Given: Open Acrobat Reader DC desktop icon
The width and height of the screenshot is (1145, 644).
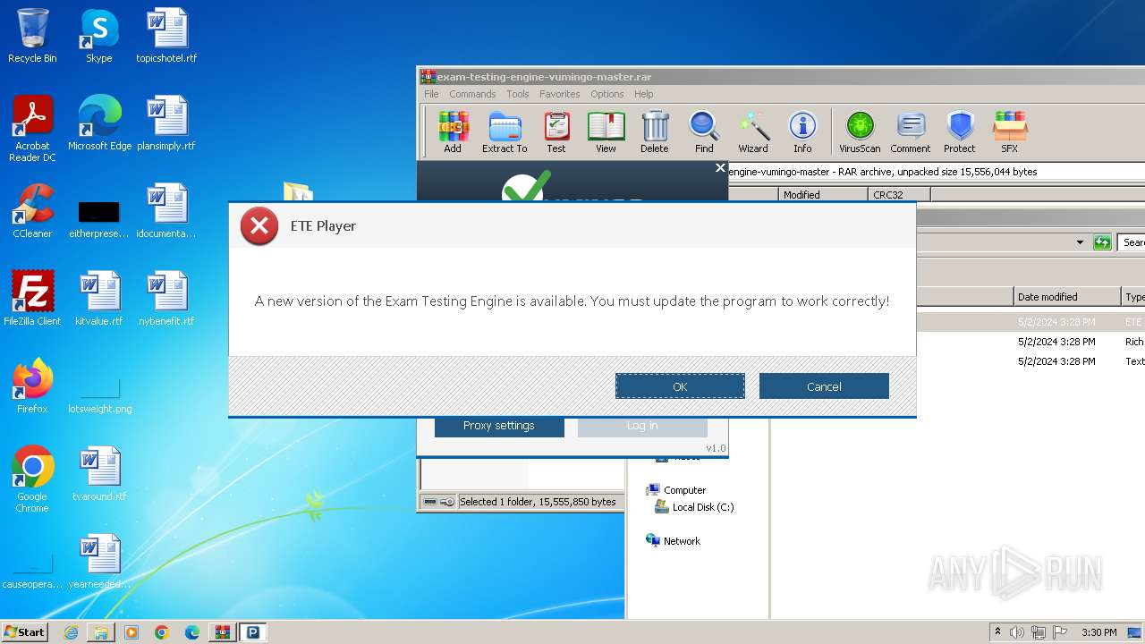Looking at the screenshot, I should pos(32,129).
